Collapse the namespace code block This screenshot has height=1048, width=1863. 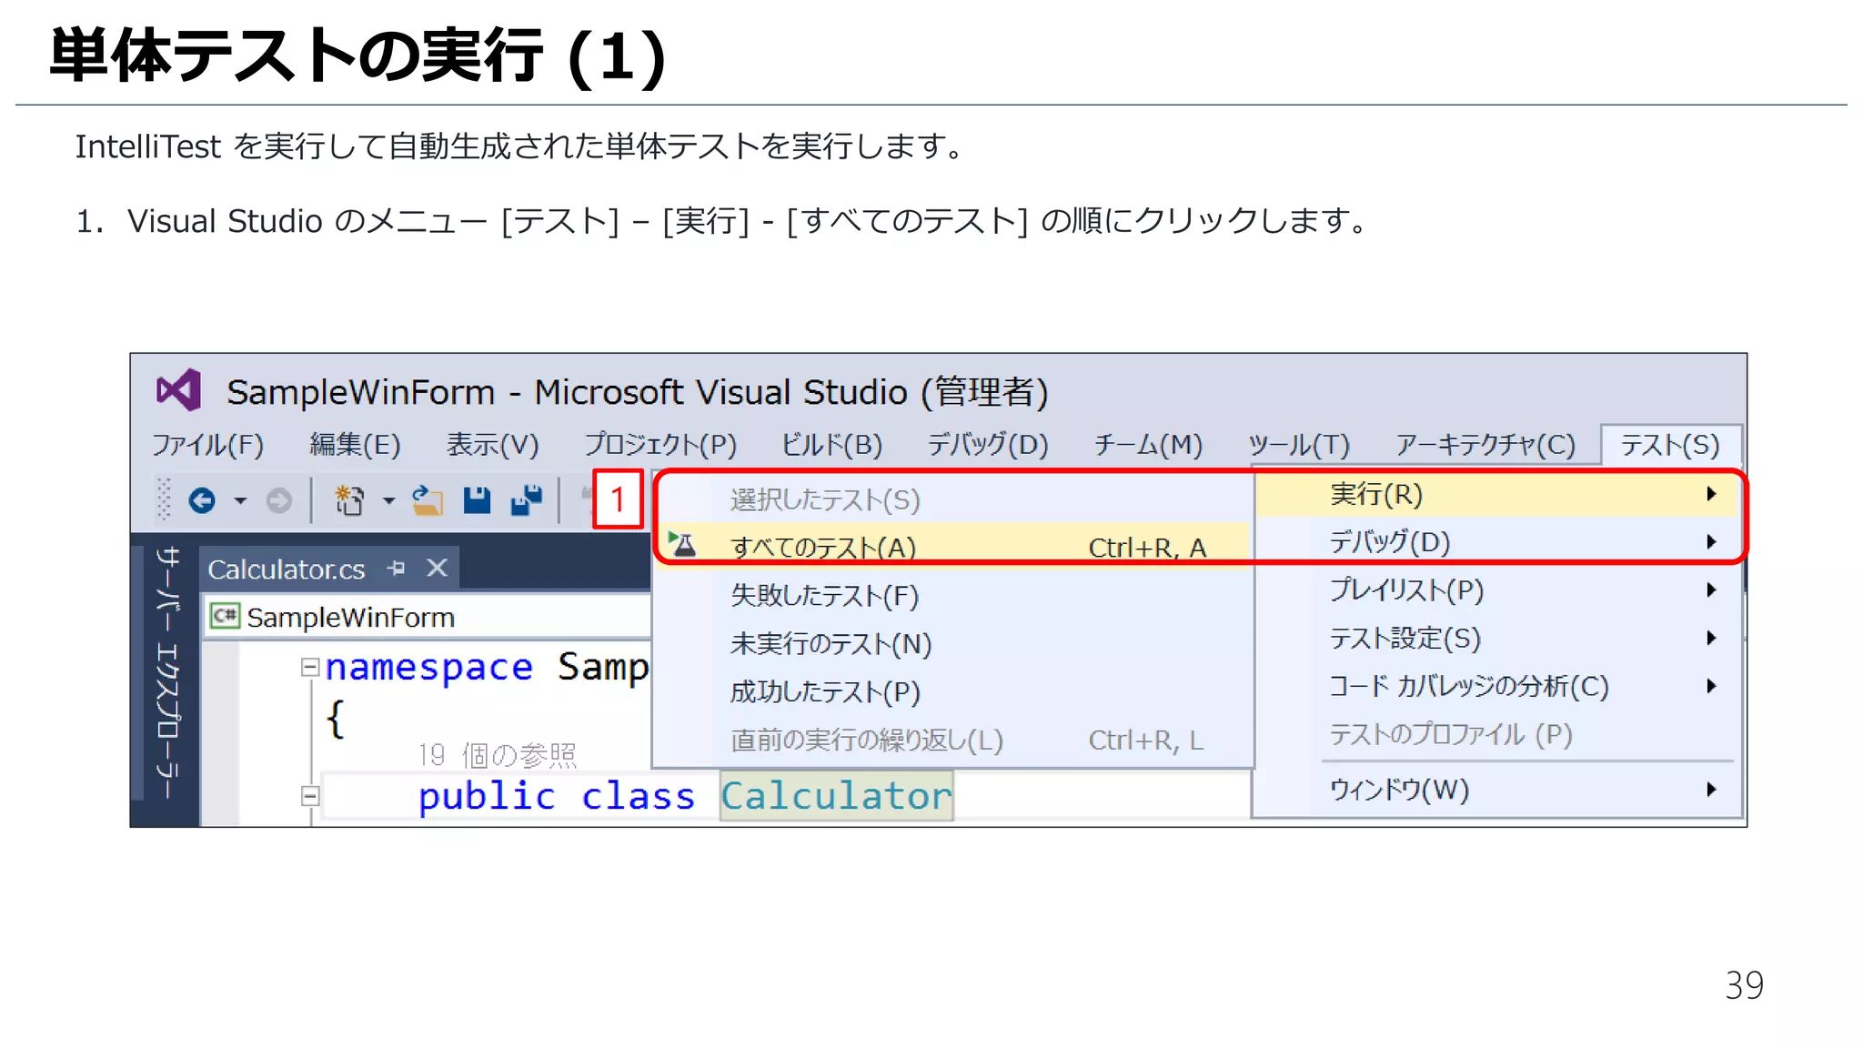310,668
